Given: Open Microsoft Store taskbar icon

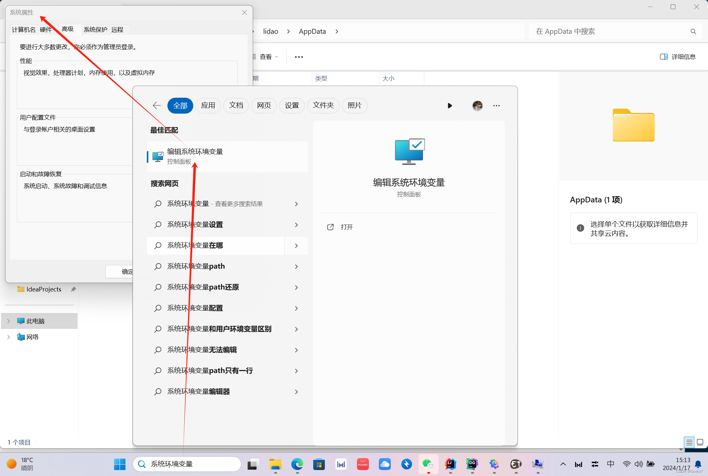Looking at the screenshot, I should (319, 464).
